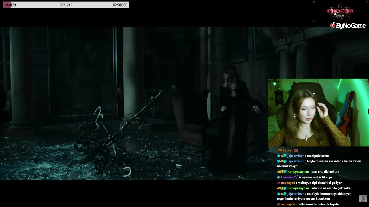Click the number 1 badge beside 'tam onu diyicektim'
This screenshot has height=207, width=369.
pos(282,172)
